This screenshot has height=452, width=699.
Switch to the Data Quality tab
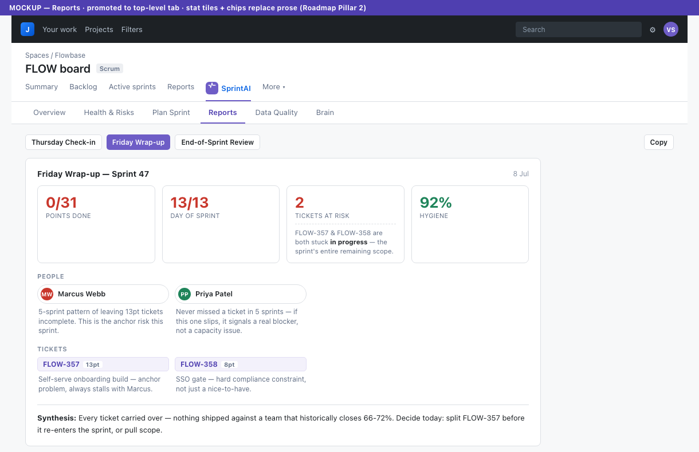pyautogui.click(x=277, y=113)
